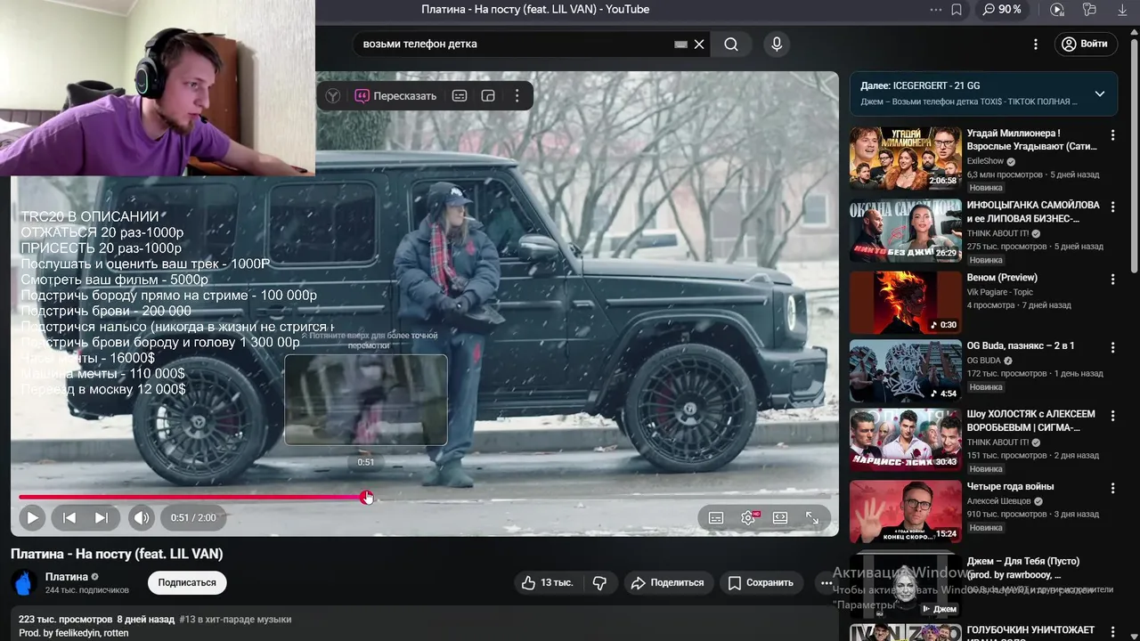Image resolution: width=1140 pixels, height=641 pixels.
Task: Open the 90 % zoom control
Action: tap(1002, 10)
